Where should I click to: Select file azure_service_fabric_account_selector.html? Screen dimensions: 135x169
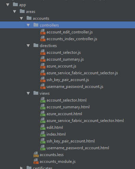point(85,121)
